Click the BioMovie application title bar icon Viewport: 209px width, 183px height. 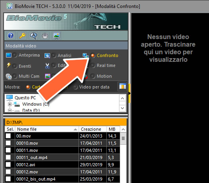point(10,6)
